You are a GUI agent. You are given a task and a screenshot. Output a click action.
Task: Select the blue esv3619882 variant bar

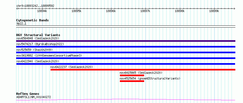point(126,58)
